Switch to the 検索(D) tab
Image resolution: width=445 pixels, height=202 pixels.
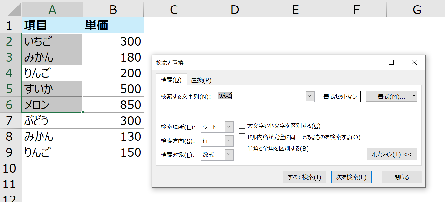click(x=171, y=80)
